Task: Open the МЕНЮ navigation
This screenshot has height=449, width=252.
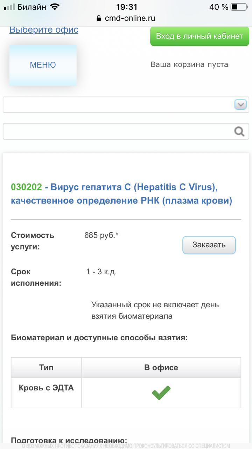Action: tap(43, 65)
